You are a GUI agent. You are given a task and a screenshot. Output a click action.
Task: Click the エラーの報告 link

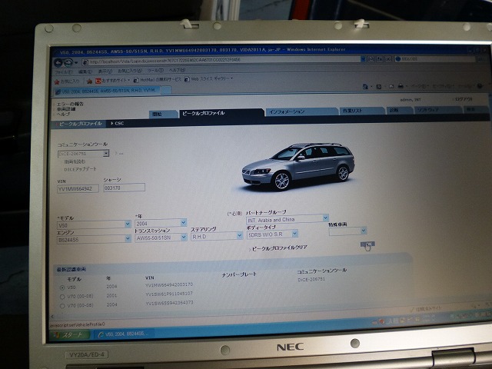70,104
